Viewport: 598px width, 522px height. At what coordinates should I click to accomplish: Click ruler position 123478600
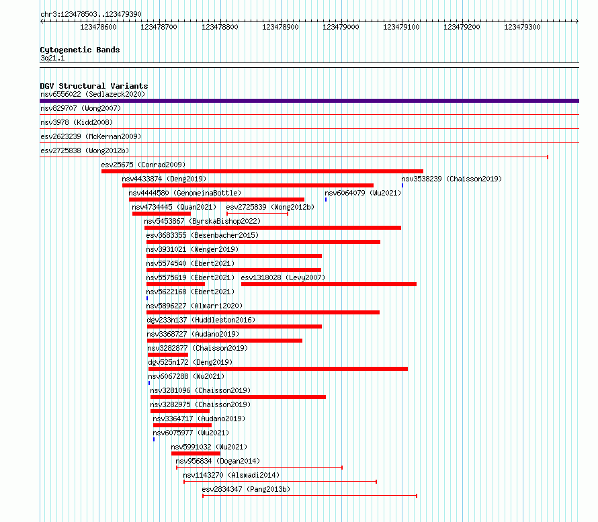(98, 27)
